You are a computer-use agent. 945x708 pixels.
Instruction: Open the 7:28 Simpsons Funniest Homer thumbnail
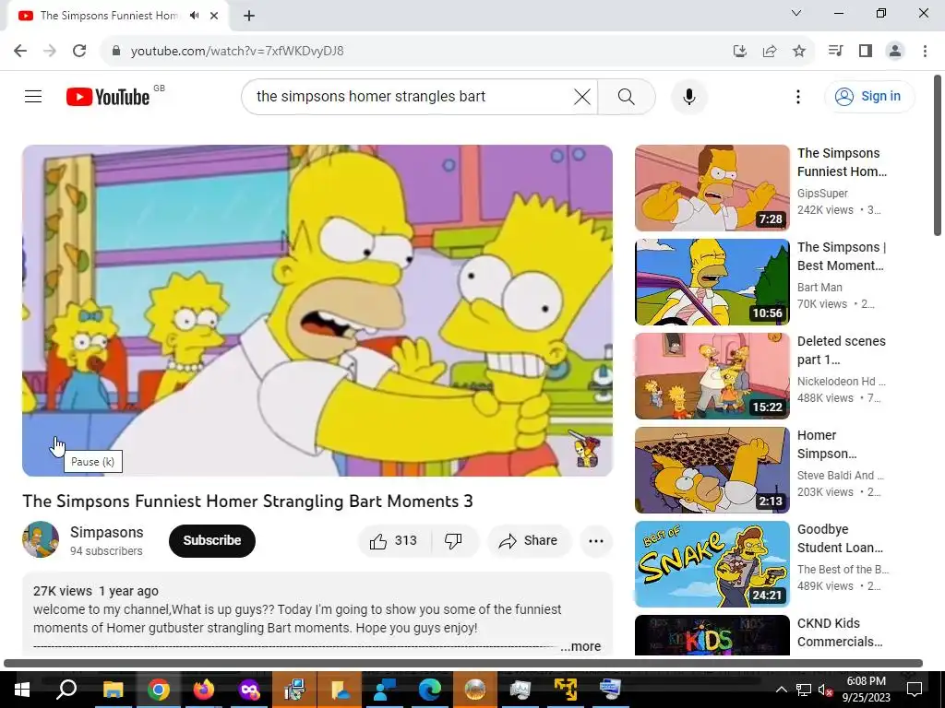click(712, 188)
